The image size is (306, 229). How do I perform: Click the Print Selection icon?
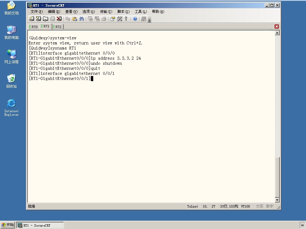[x=97, y=19]
